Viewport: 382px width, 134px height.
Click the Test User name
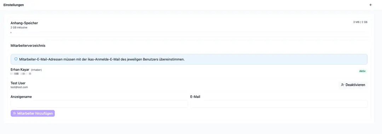(x=18, y=83)
